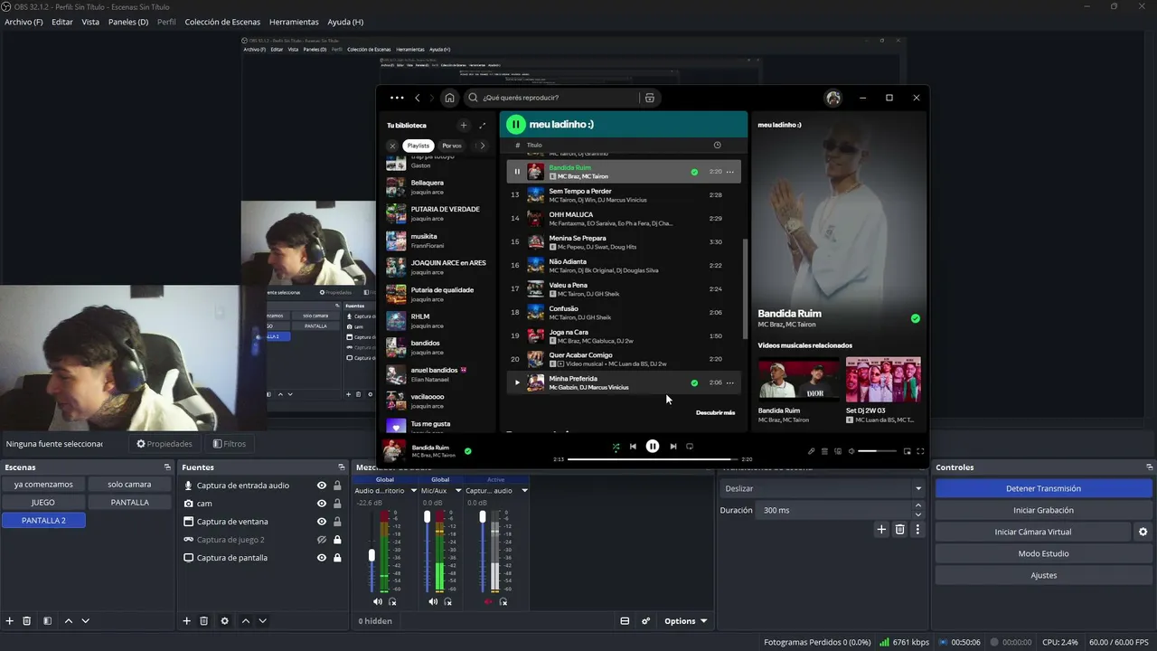Pause meu ladinho playlist with green button
Screen dimensions: 1157x651
coord(515,124)
